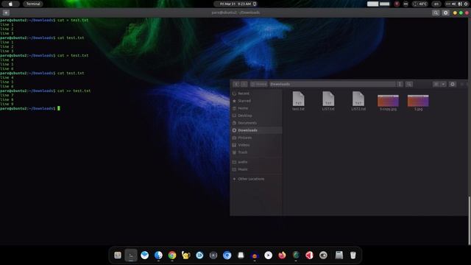The image size is (471, 265).
Task: Select Documents in Files sidebar
Action: tap(256, 123)
